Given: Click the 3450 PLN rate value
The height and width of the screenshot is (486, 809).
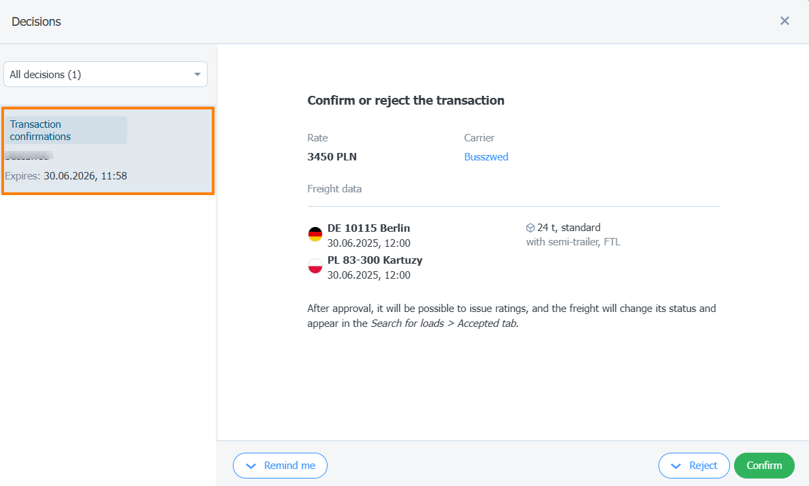Looking at the screenshot, I should [332, 157].
